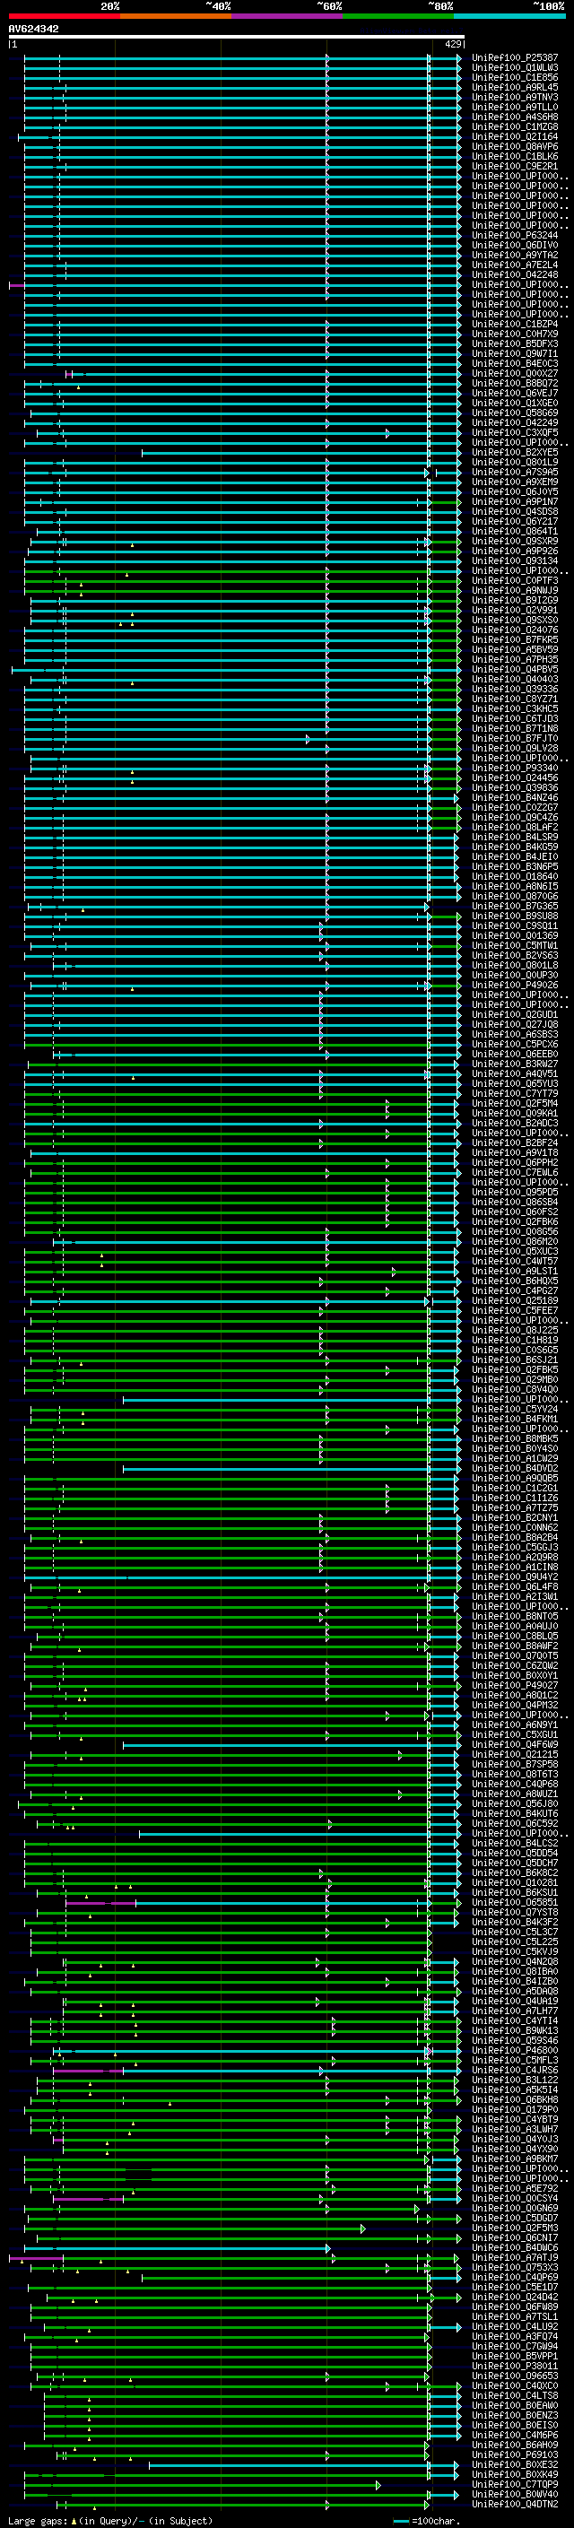Image resolution: width=574 pixels, height=2528 pixels.
Task: Select the UniRef100_P93340 label
Action: [x=515, y=769]
